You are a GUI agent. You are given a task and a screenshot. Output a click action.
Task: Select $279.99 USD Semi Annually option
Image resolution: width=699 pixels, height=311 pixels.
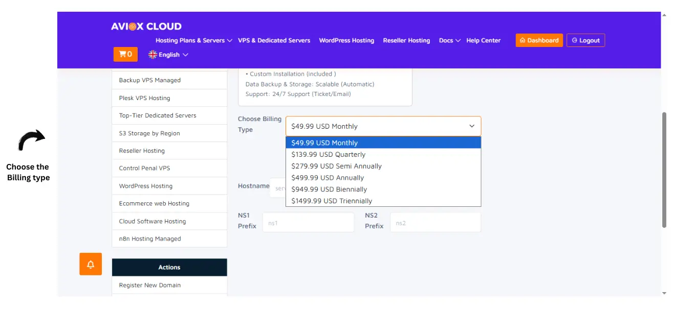(x=336, y=166)
